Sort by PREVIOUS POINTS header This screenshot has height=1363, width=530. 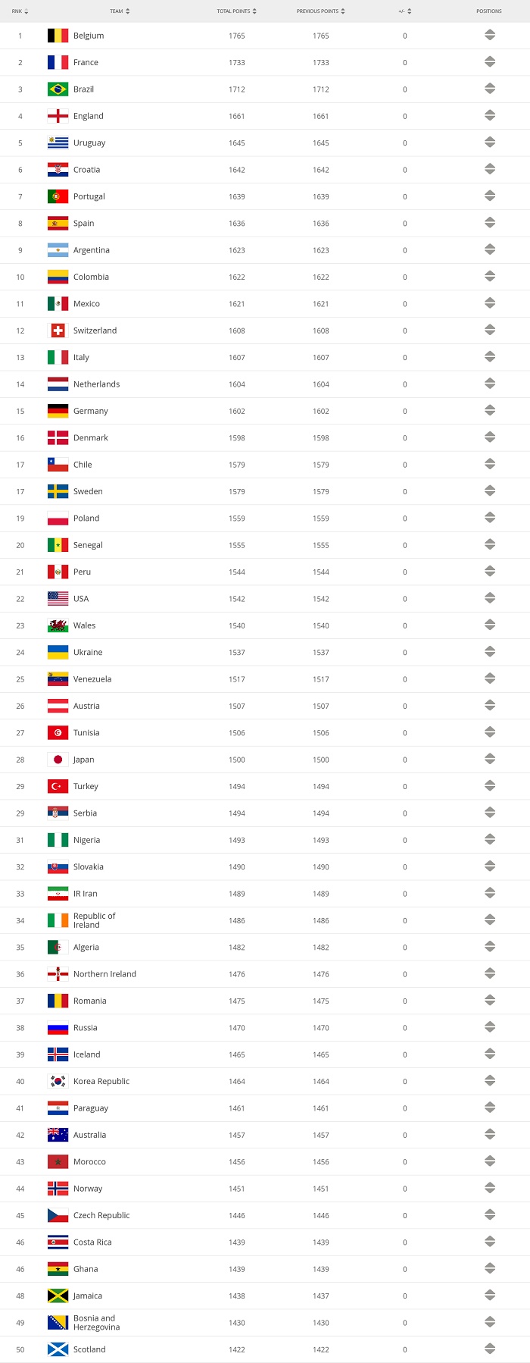coord(321,11)
